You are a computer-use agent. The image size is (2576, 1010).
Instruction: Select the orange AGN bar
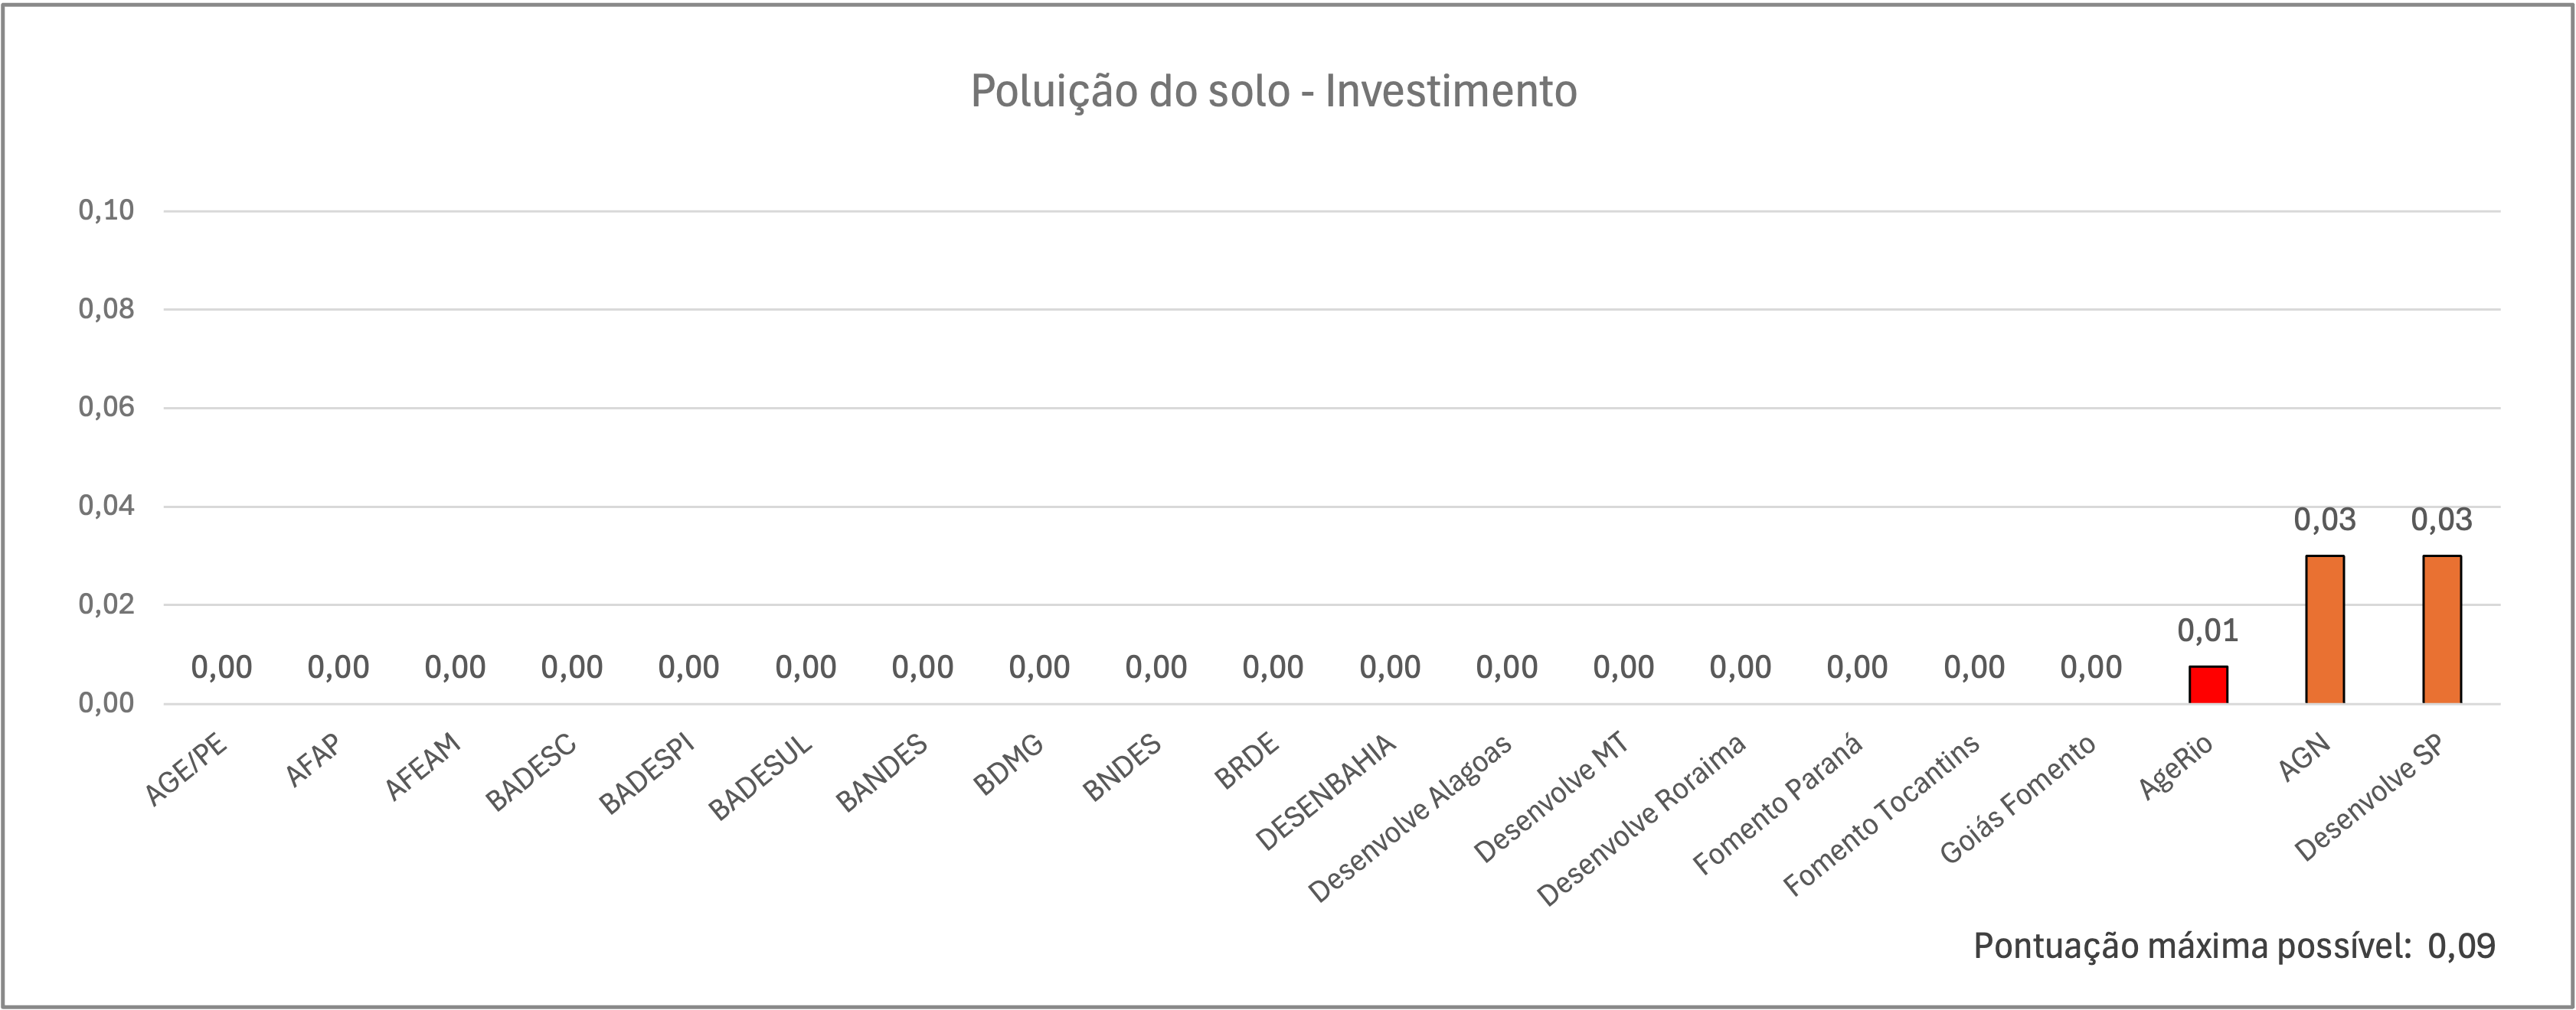coord(2325,630)
